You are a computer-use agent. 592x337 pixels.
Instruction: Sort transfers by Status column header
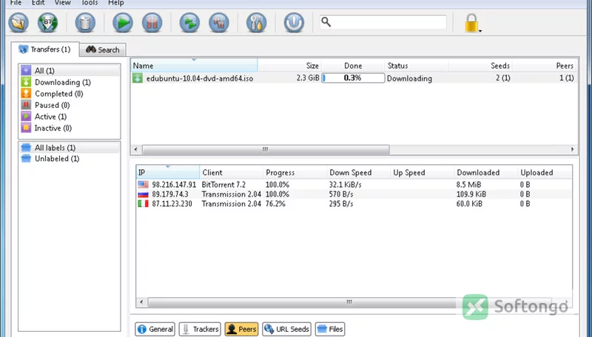417,66
